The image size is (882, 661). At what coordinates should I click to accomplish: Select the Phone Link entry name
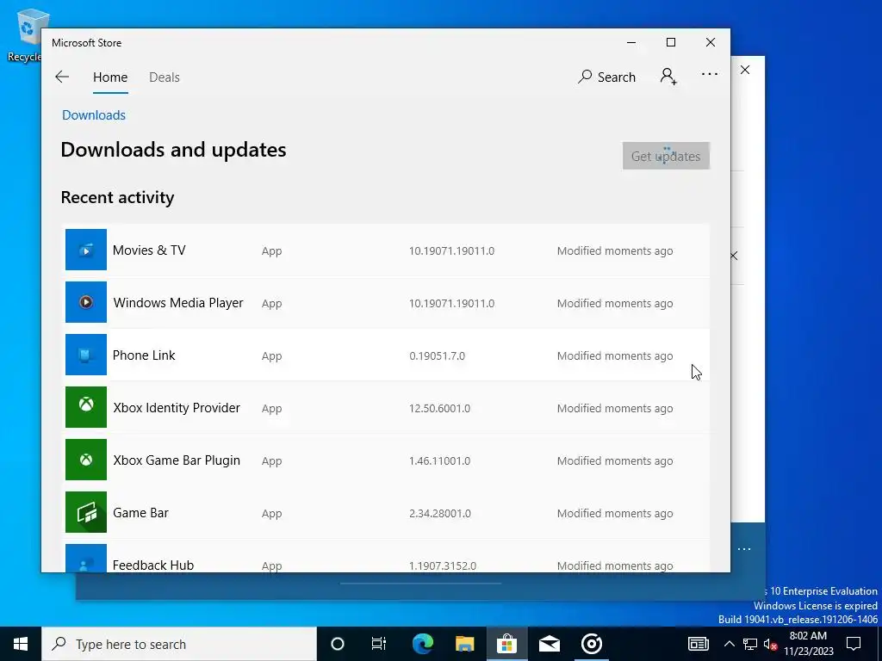(x=144, y=355)
